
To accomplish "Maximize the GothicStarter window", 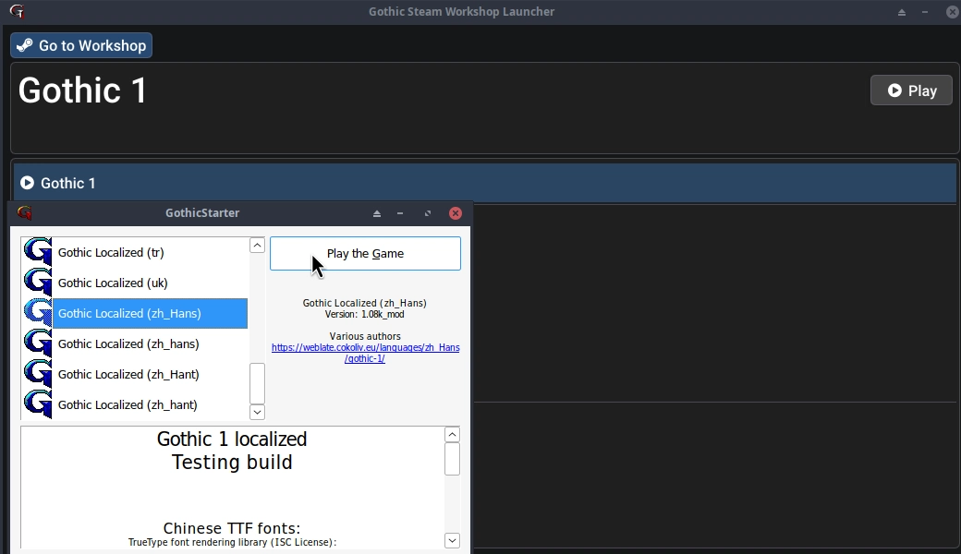I will pos(428,213).
